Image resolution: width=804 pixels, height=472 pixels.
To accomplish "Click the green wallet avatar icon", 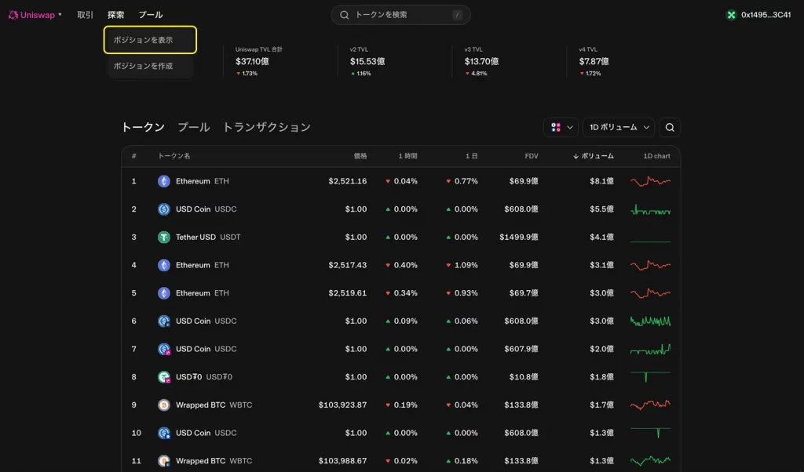I will pyautogui.click(x=731, y=15).
